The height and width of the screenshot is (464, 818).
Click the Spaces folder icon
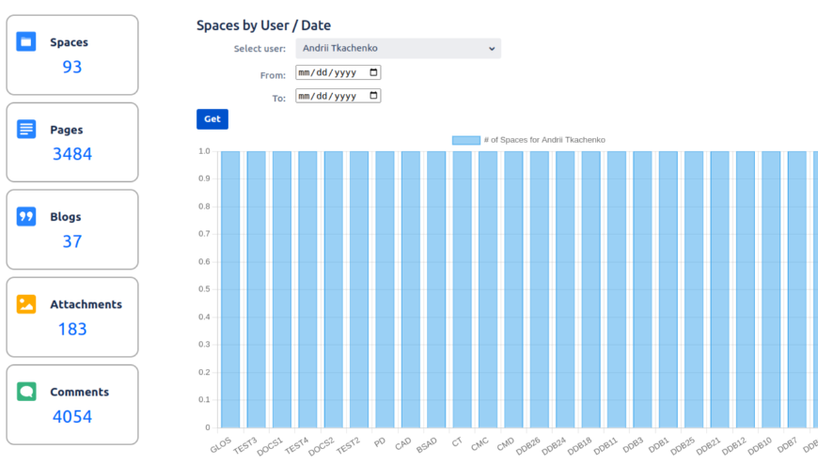pyautogui.click(x=26, y=42)
